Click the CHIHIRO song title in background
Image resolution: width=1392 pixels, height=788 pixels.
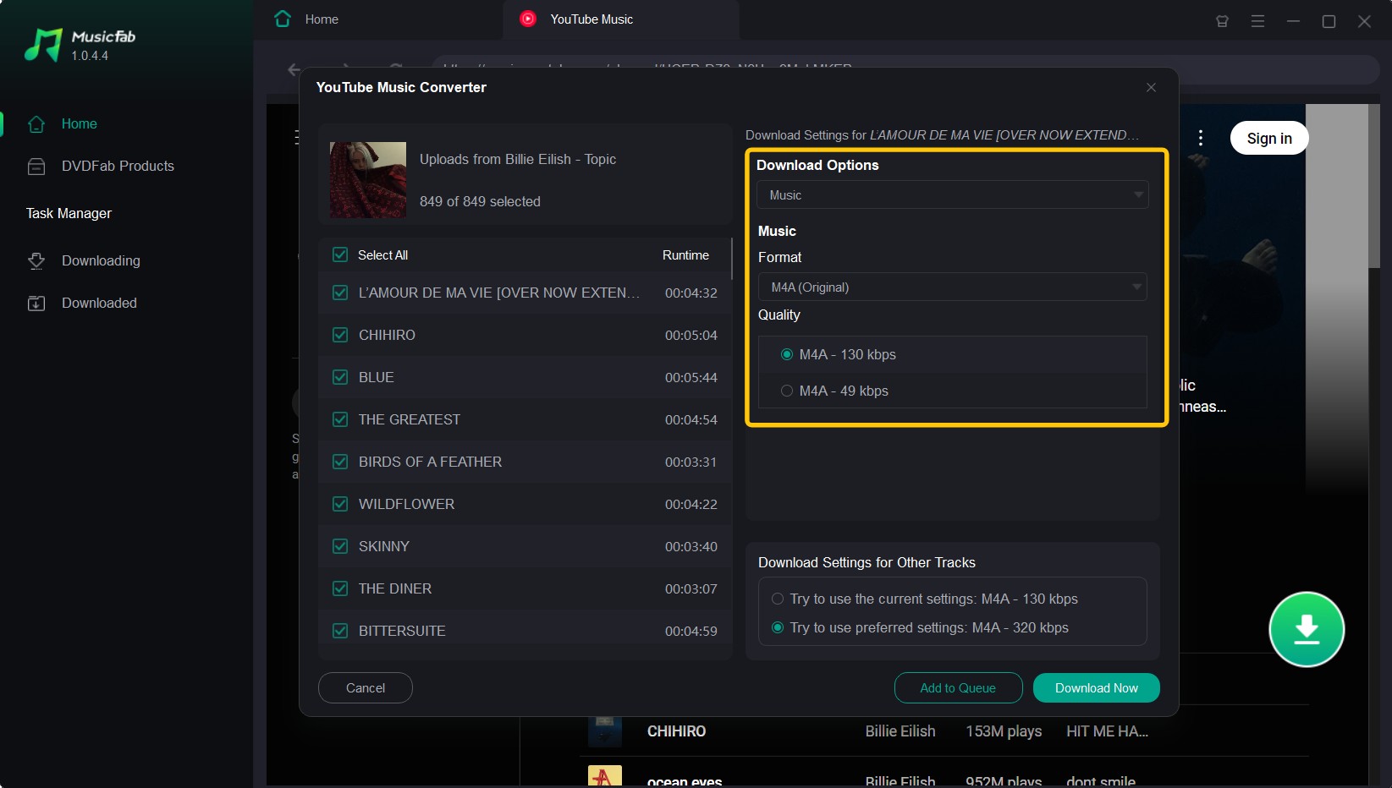tap(676, 731)
